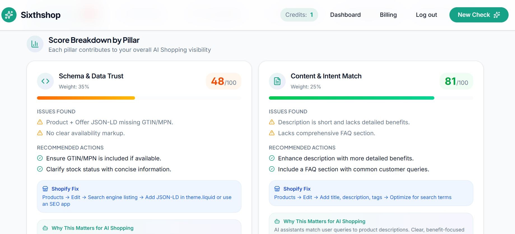Screen dimensions: 515x234
Task: Click 'Score Breakdown by Pillar' heading
Action: (x=94, y=40)
